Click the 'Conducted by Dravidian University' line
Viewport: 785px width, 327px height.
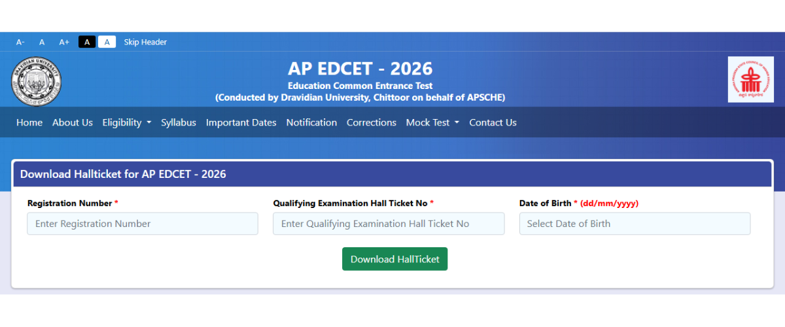[360, 97]
